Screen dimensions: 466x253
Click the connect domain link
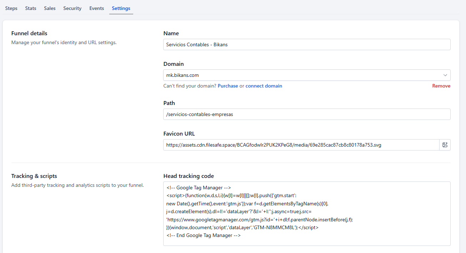264,86
